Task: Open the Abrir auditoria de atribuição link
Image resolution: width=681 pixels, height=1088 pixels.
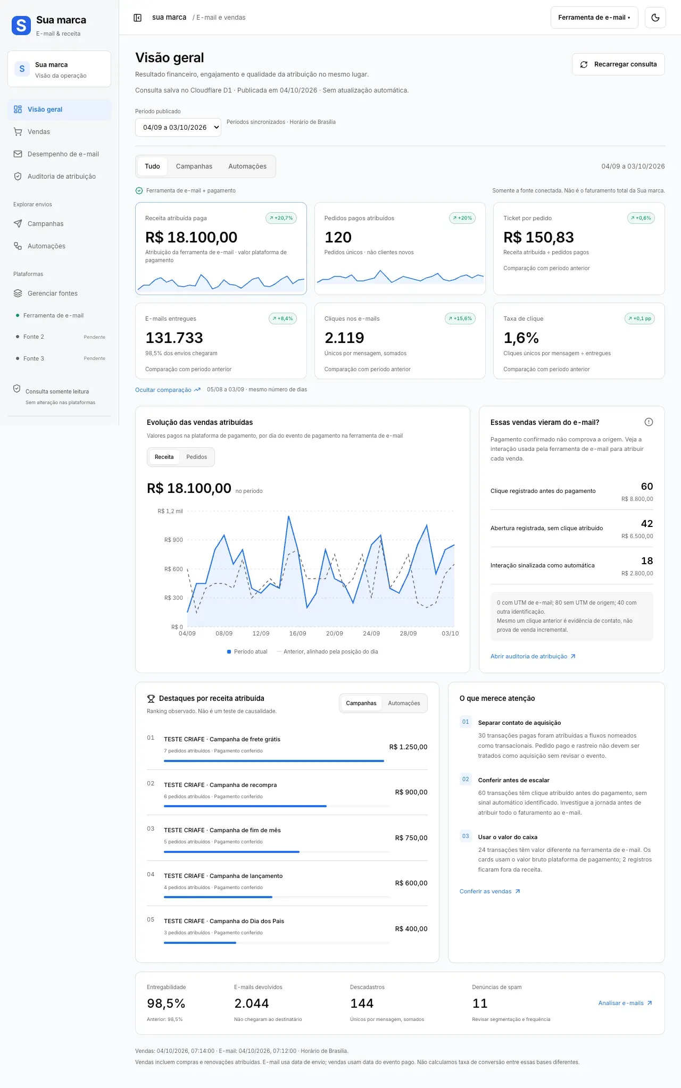Action: click(533, 657)
